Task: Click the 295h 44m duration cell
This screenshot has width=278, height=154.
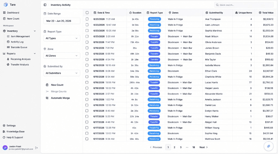Action: [134, 82]
